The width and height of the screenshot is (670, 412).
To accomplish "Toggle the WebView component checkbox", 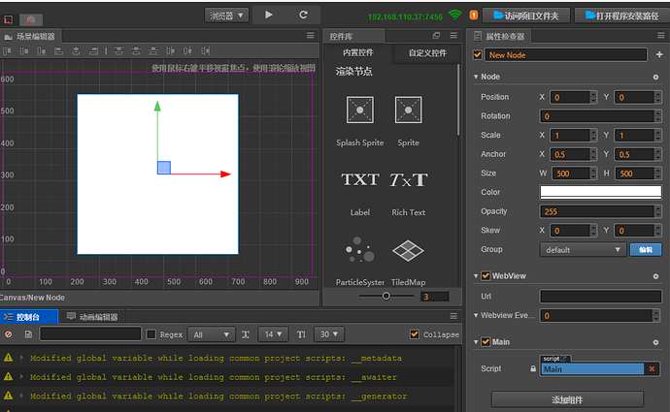I will point(486,276).
